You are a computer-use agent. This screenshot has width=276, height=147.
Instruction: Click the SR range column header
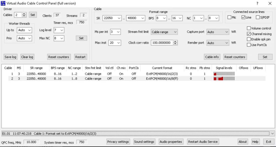pyautogui.click(x=36, y=68)
